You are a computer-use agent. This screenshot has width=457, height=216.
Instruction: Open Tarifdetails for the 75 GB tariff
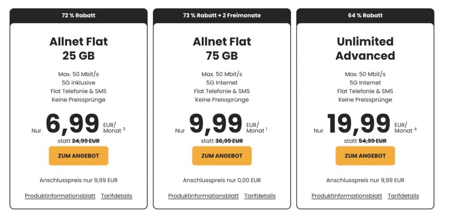click(260, 196)
